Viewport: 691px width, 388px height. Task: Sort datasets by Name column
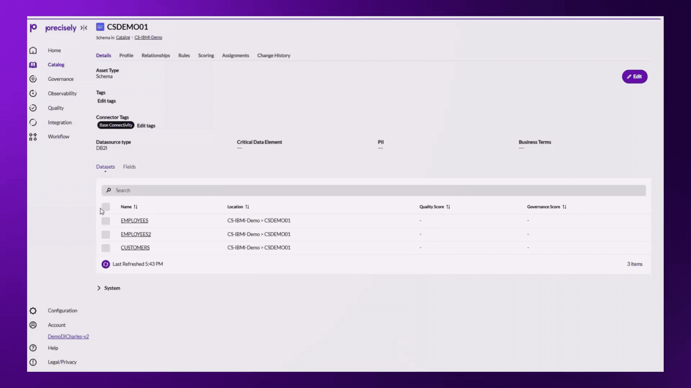click(x=136, y=207)
